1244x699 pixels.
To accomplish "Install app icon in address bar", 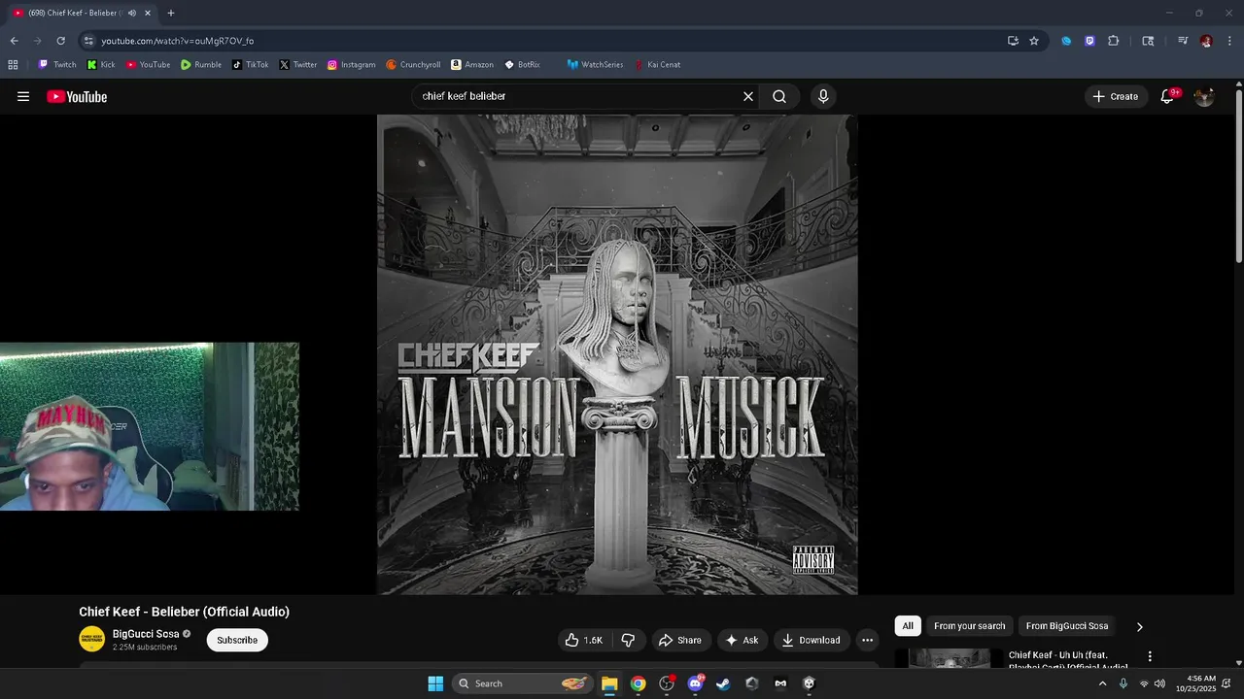I will [1013, 41].
